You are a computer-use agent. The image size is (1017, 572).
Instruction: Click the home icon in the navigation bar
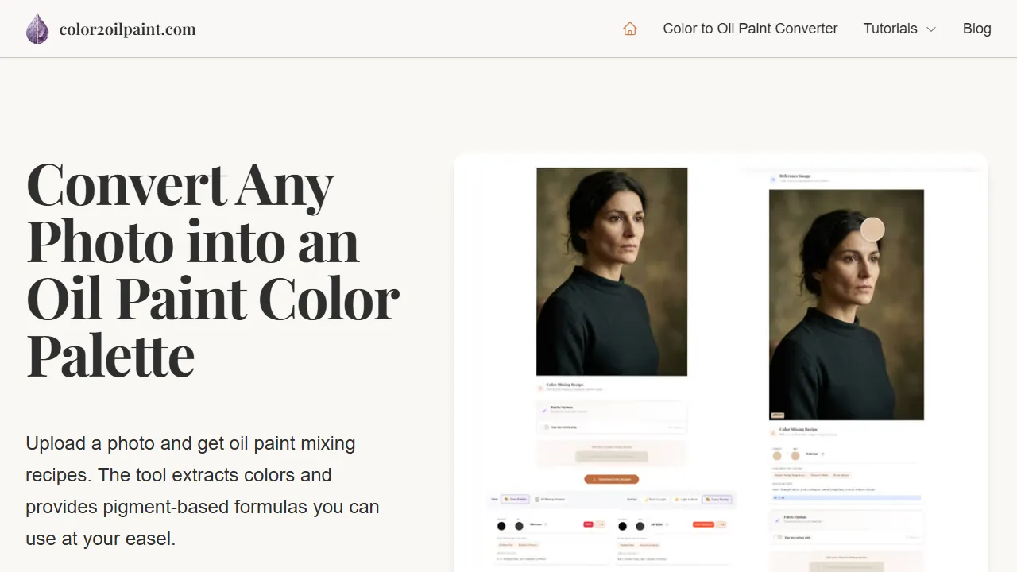click(630, 29)
